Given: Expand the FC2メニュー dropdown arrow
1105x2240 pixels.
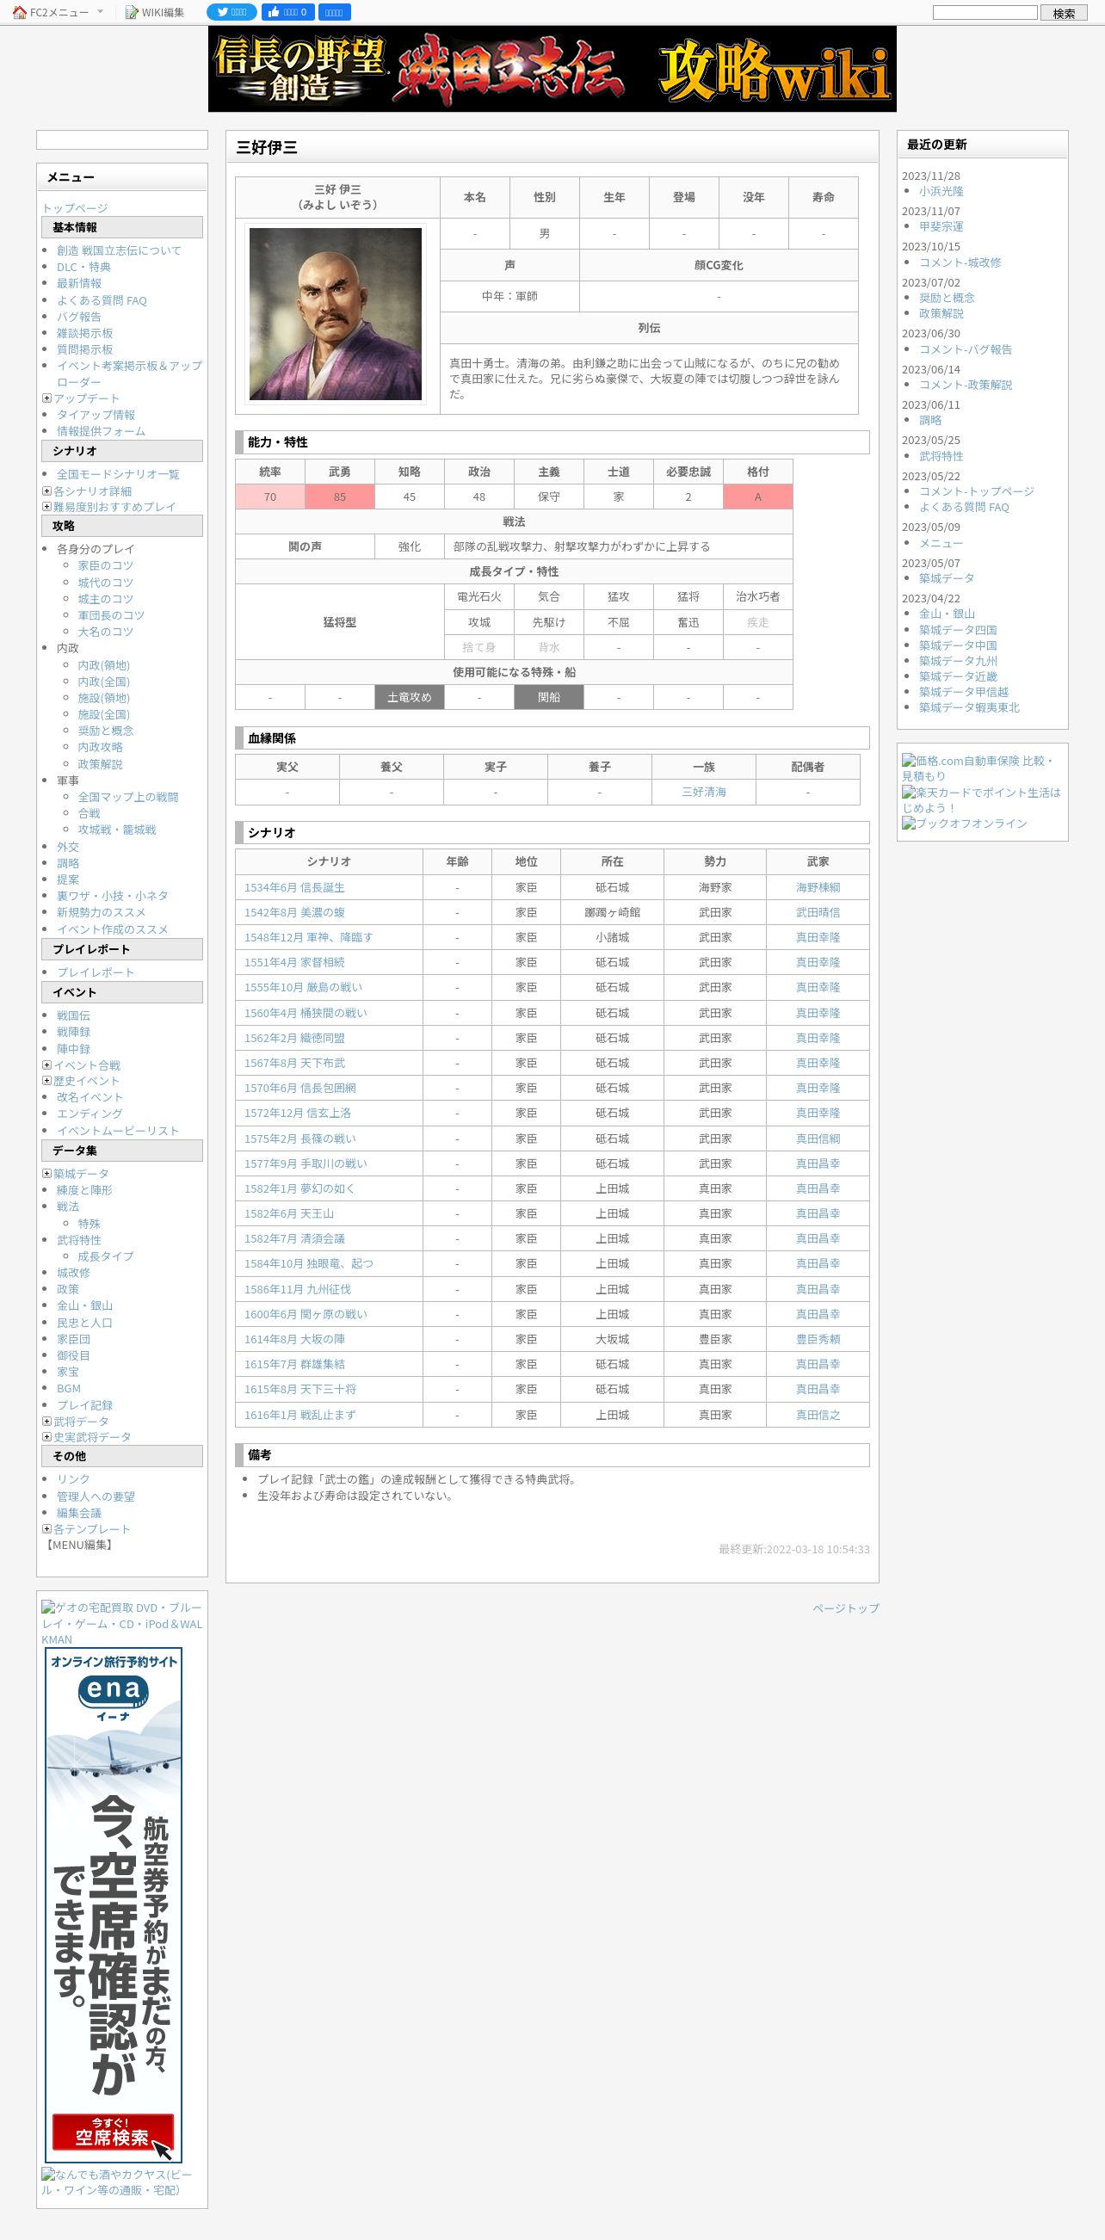Looking at the screenshot, I should [x=100, y=11].
